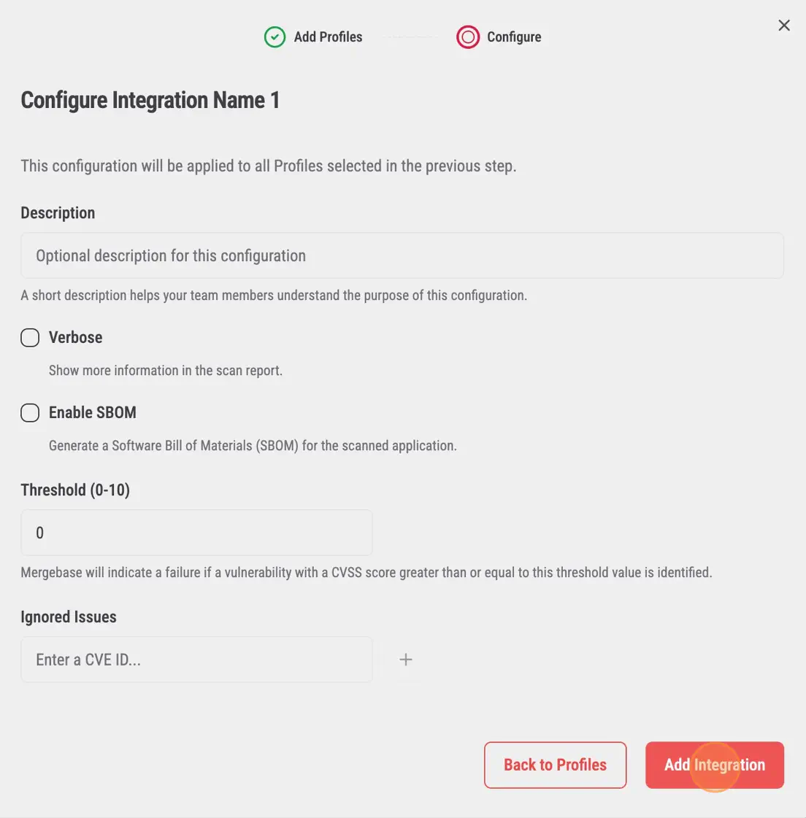Image resolution: width=806 pixels, height=818 pixels.
Task: Go to the Add Profiles step label
Action: [x=328, y=37]
